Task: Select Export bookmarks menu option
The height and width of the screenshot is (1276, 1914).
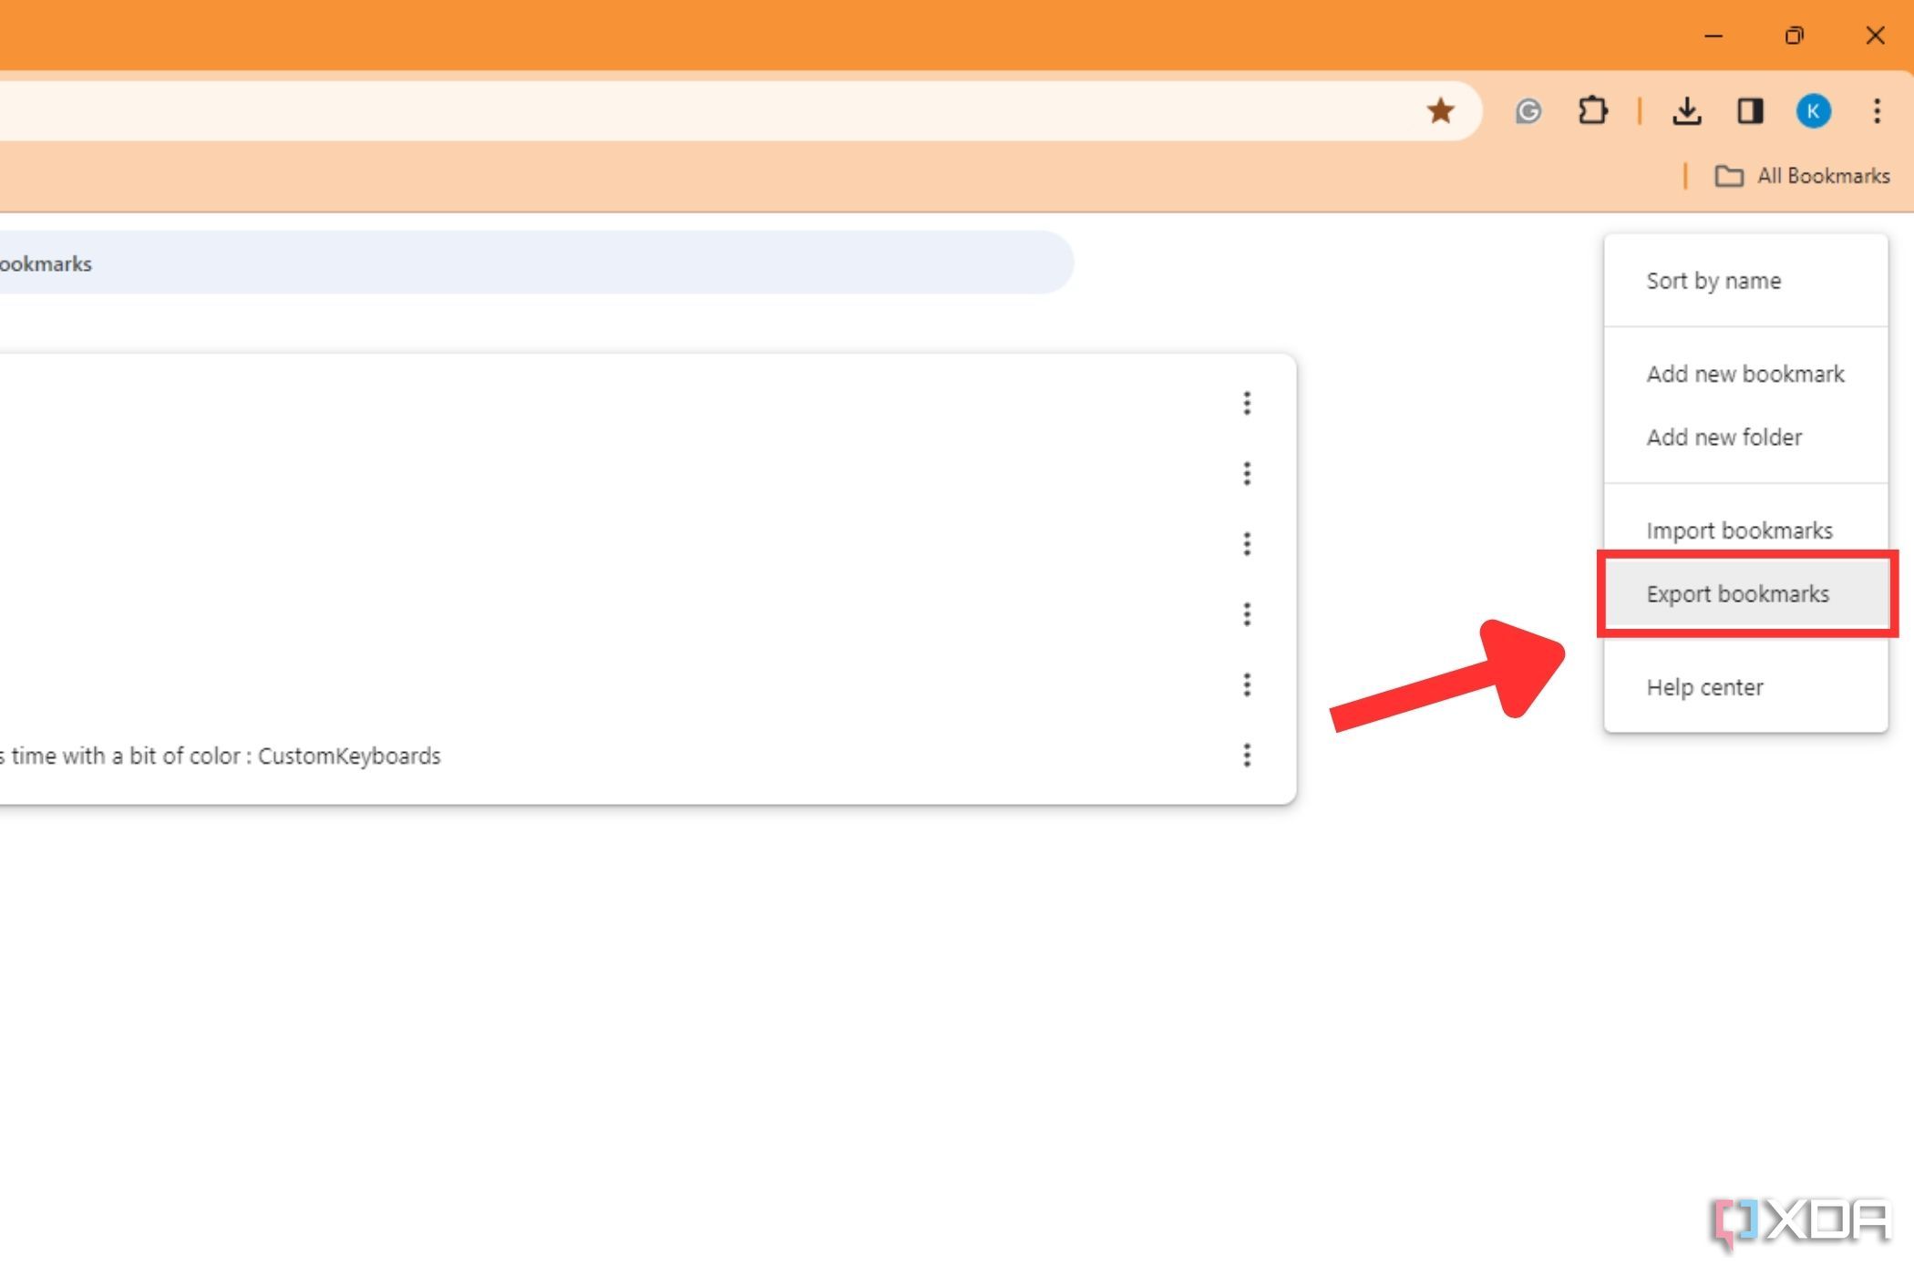Action: (1737, 594)
